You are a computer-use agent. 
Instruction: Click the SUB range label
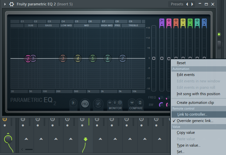[31, 26]
